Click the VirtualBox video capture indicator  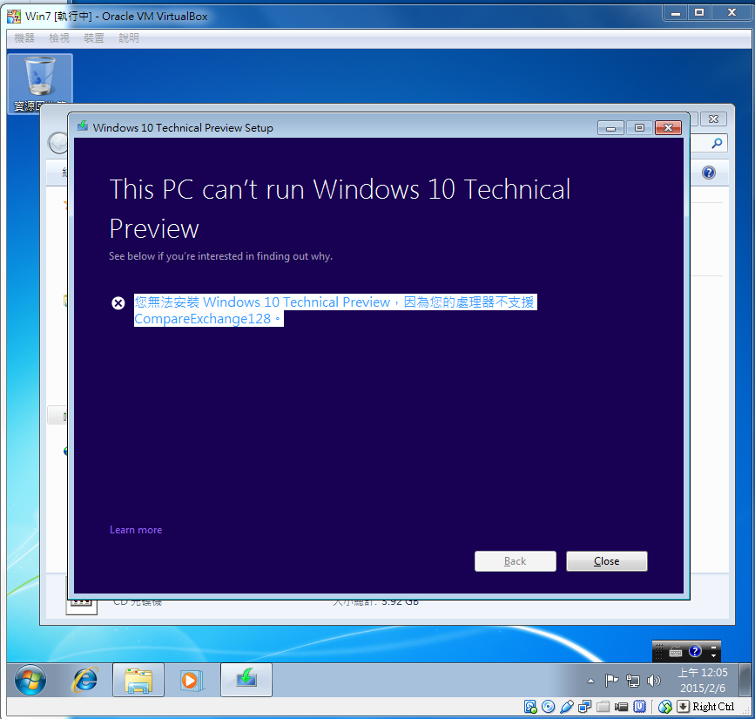(621, 707)
